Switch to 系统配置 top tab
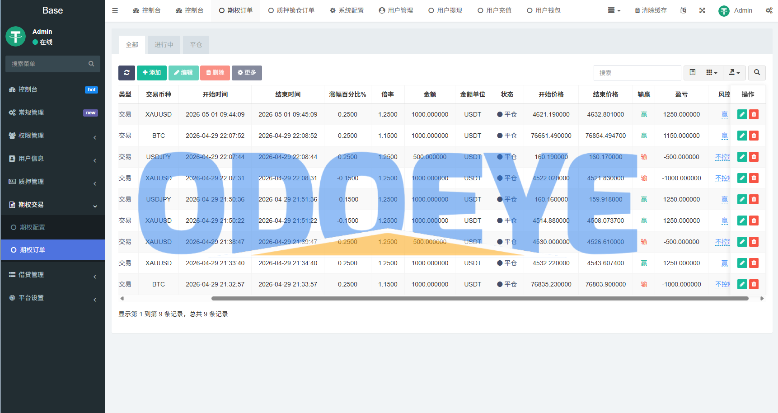 tap(347, 10)
